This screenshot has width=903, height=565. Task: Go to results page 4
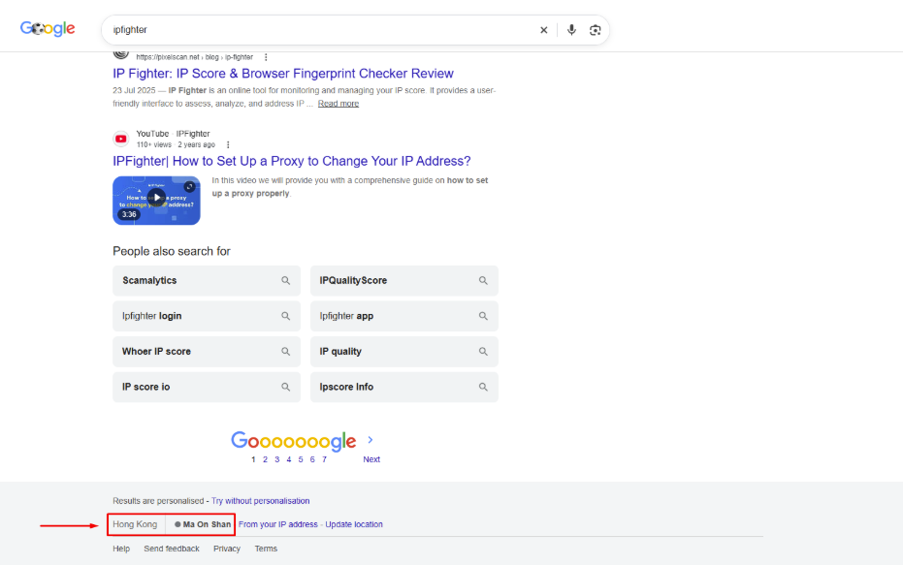[288, 459]
